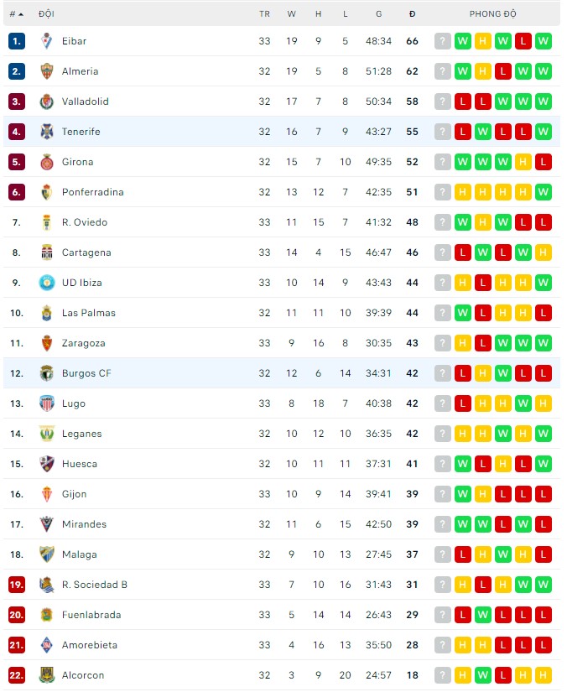Open the Burgos CF team link
Image resolution: width=567 pixels, height=692 pixels.
click(86, 373)
